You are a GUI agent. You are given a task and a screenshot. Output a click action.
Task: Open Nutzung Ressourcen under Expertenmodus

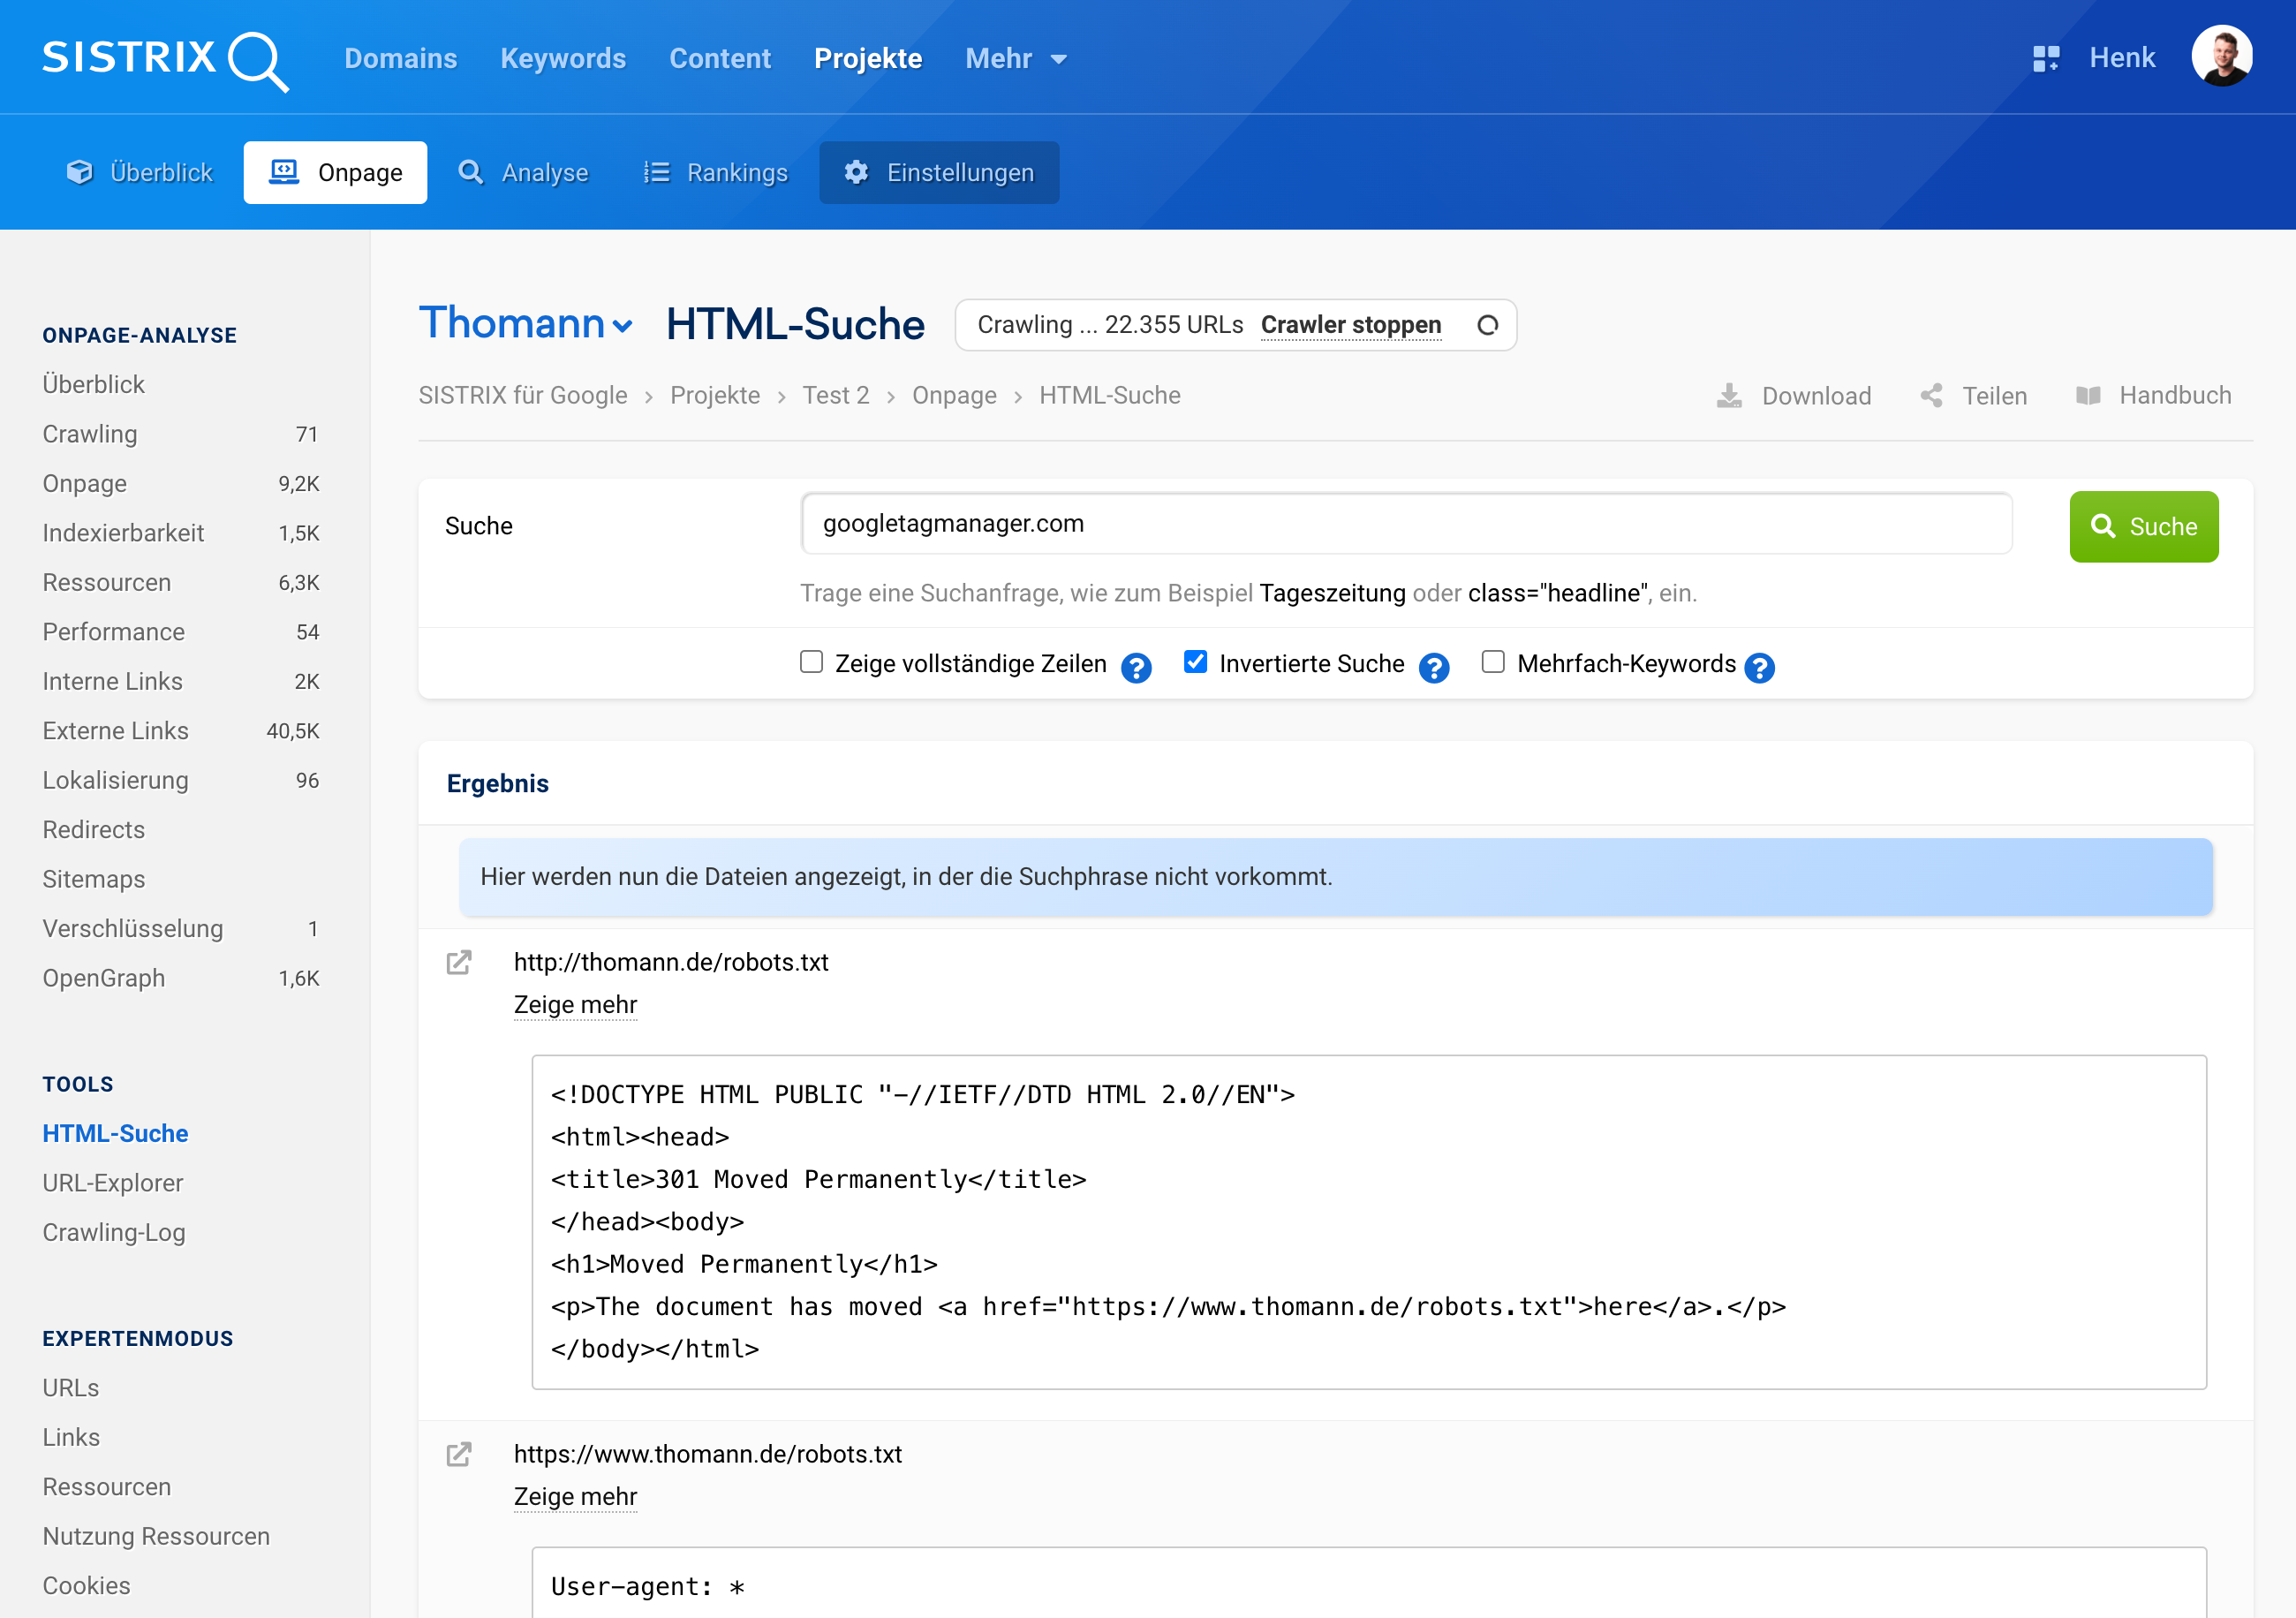[156, 1537]
